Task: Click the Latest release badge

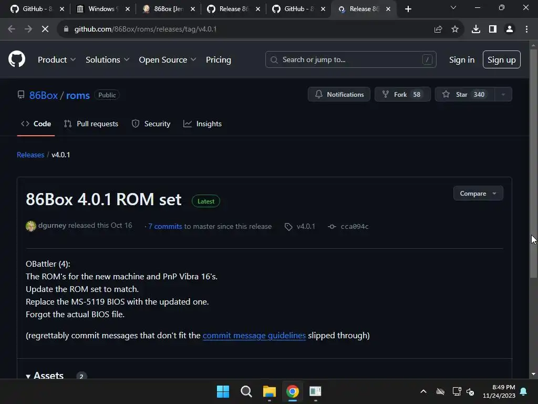Action: (x=206, y=201)
